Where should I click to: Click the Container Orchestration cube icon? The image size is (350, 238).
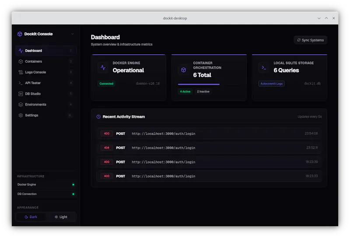coord(183,70)
